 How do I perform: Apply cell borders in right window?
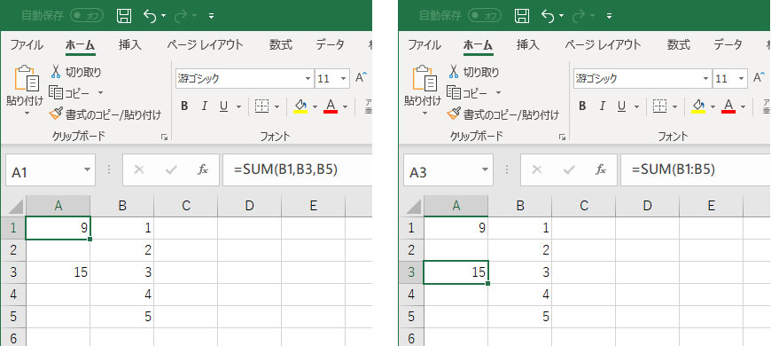coord(660,106)
